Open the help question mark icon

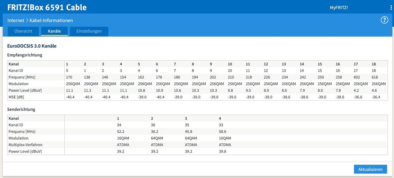click(x=385, y=20)
